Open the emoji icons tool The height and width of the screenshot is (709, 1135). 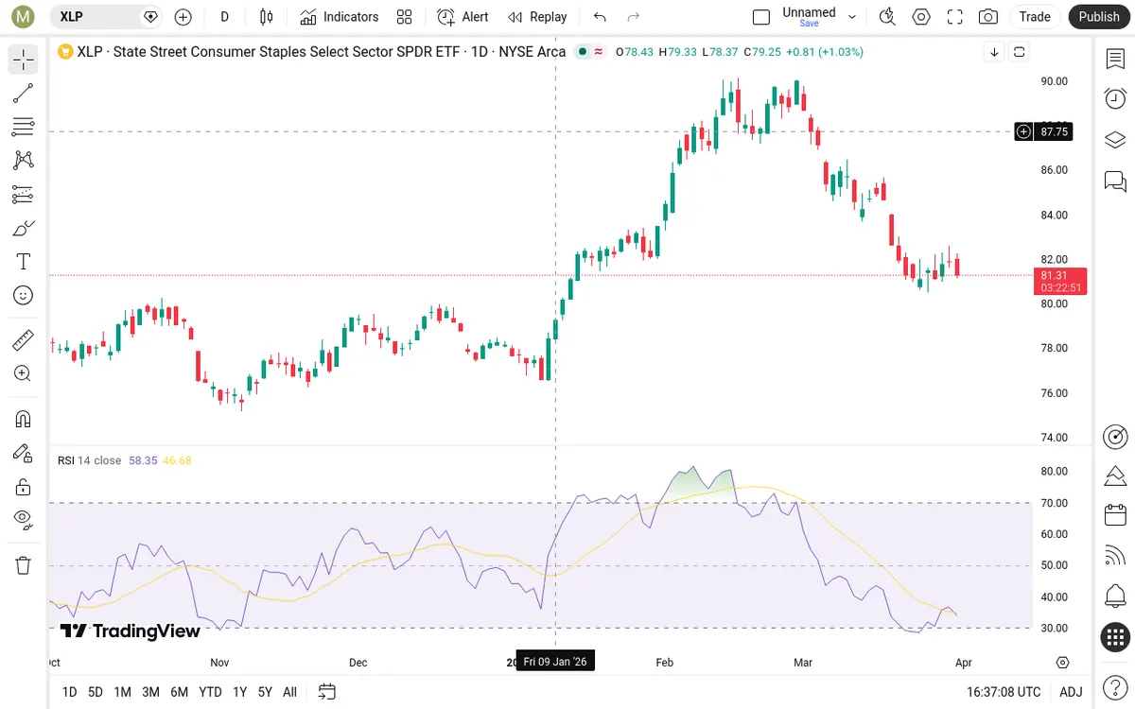24,296
